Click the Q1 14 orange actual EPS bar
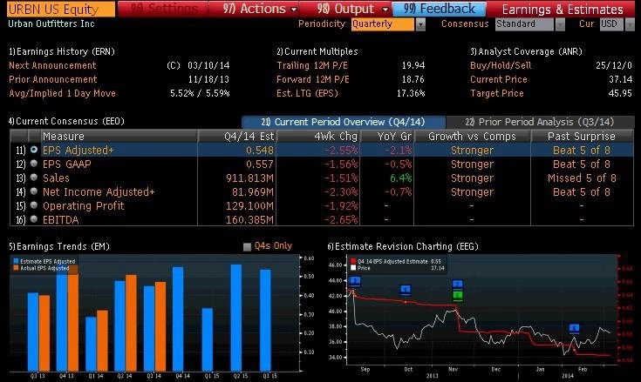Viewport: 641px width, 382px height. (102, 340)
